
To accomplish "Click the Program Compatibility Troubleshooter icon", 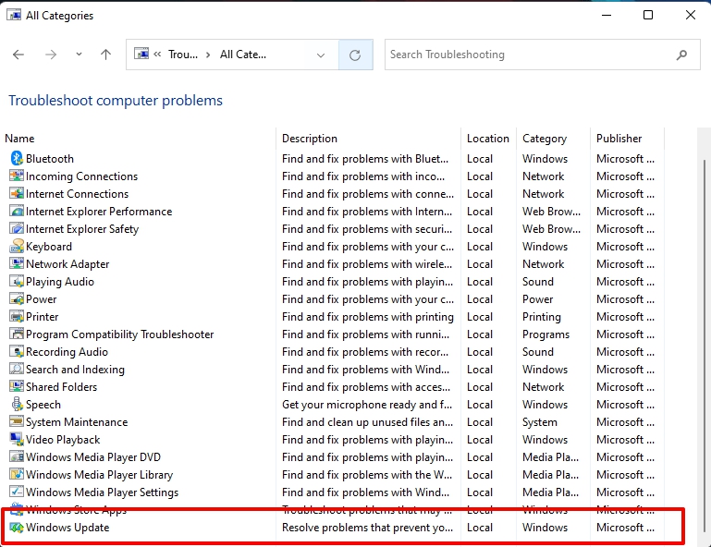I will pyautogui.click(x=17, y=334).
